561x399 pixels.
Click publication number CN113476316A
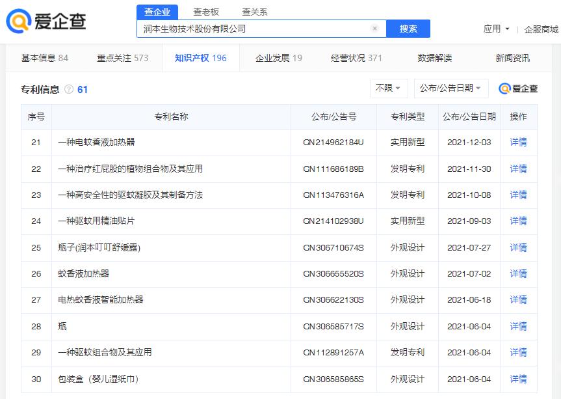(333, 195)
